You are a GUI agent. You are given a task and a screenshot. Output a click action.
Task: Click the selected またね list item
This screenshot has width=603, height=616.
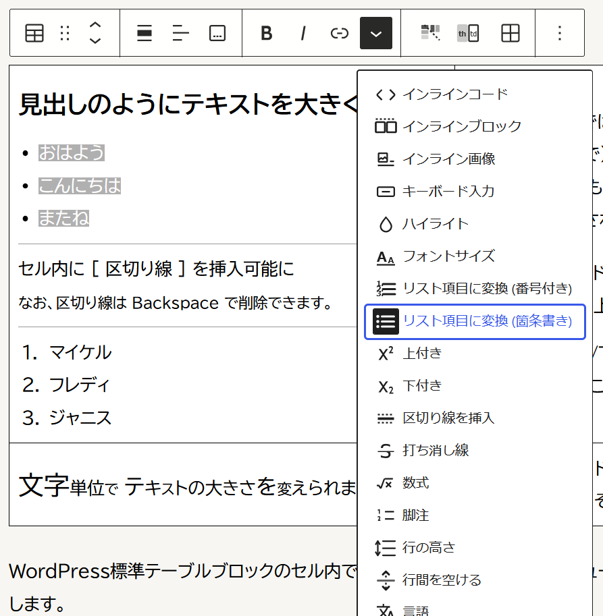63,218
